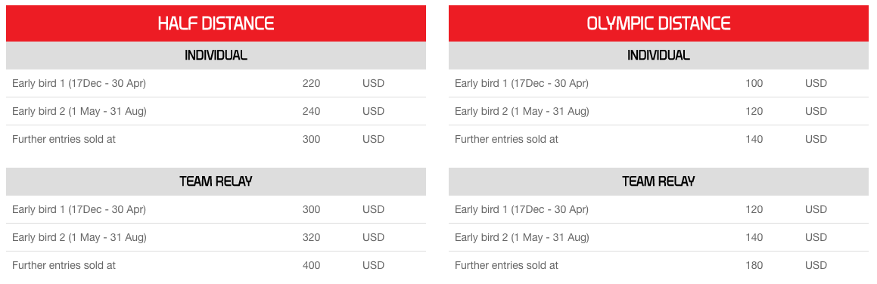Image resolution: width=877 pixels, height=284 pixels.
Task: Click Half Distance team relay Early bird 2 label
Action: click(x=79, y=238)
